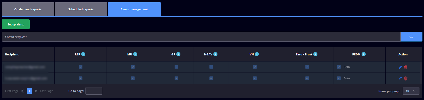
Task: Focus the Search recipient field
Action: tap(201, 37)
